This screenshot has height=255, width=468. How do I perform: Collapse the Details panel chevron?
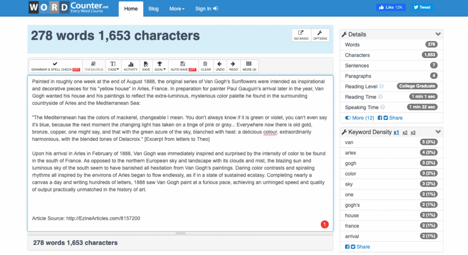[x=438, y=34]
